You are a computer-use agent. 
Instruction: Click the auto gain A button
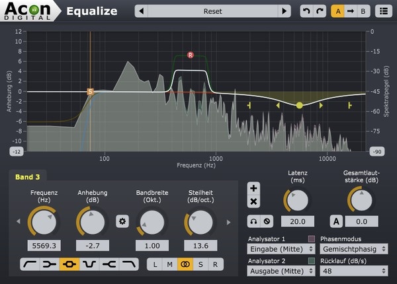(336, 221)
